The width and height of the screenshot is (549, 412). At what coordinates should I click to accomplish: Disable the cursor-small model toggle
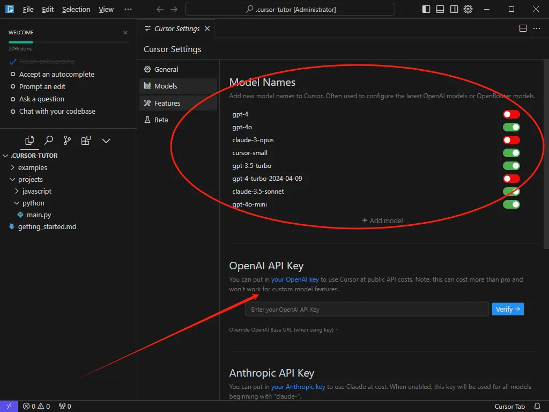[x=511, y=153]
